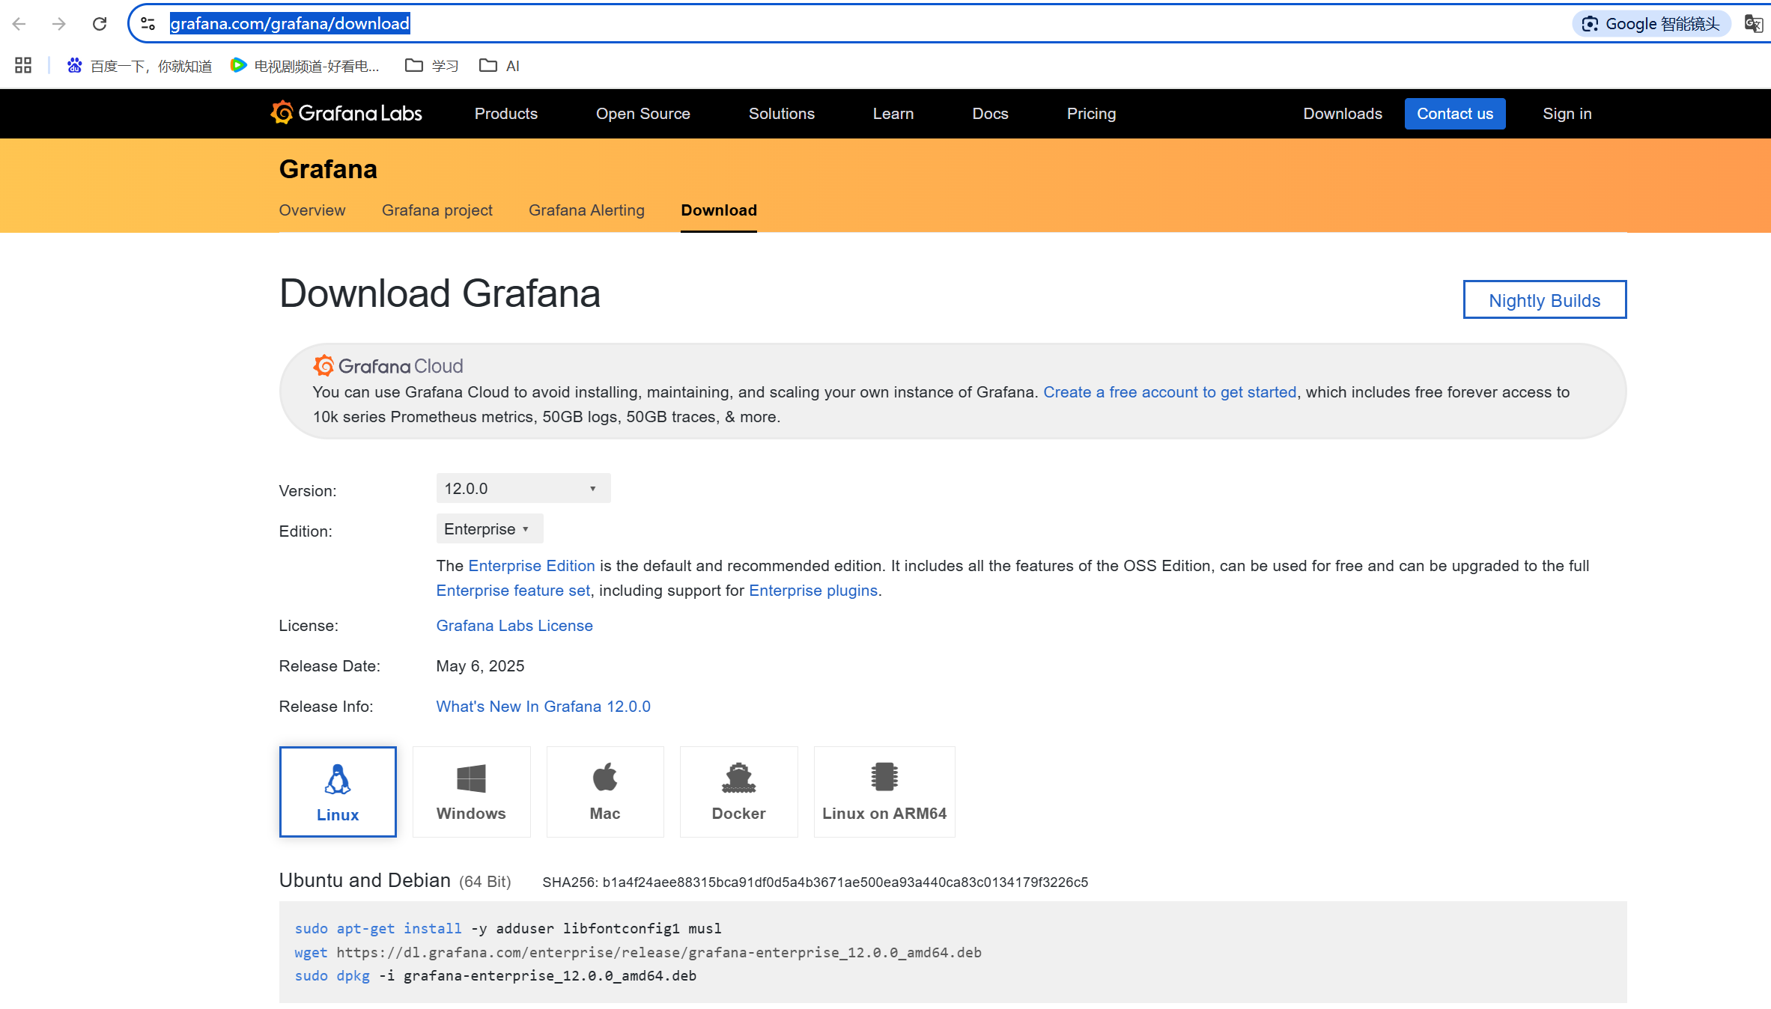Switch to the Overview tab
Screen dimensions: 1771x1009
(312, 210)
